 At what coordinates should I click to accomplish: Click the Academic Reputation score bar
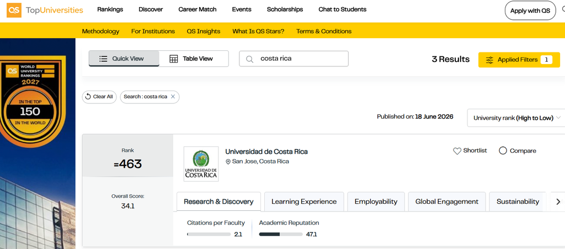(x=281, y=234)
